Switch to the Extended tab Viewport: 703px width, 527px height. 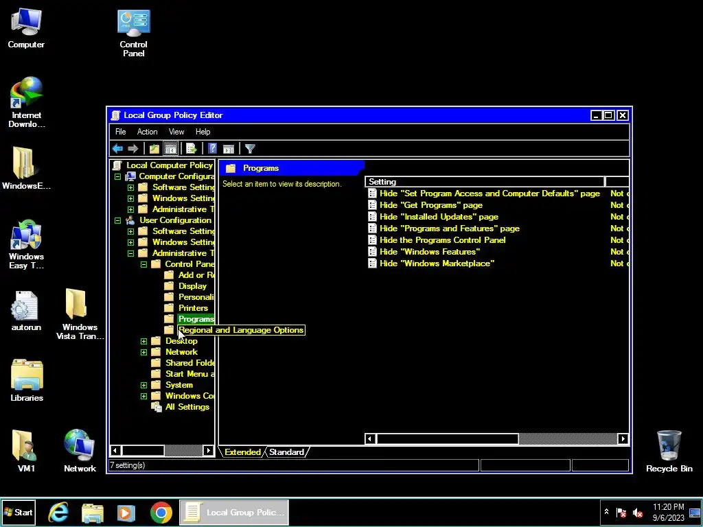pos(242,452)
